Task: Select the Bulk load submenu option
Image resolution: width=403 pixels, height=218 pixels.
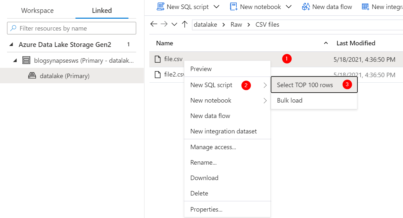Action: point(314,100)
